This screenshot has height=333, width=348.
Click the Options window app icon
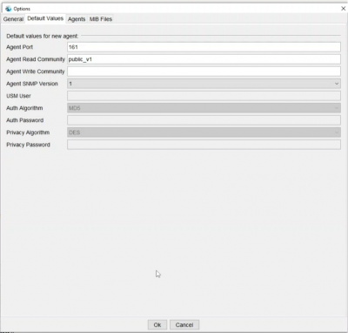[x=9, y=9]
